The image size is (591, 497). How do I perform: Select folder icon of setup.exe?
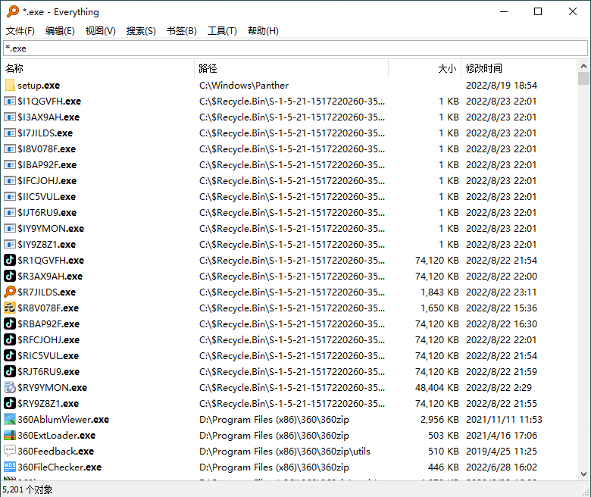click(x=10, y=85)
